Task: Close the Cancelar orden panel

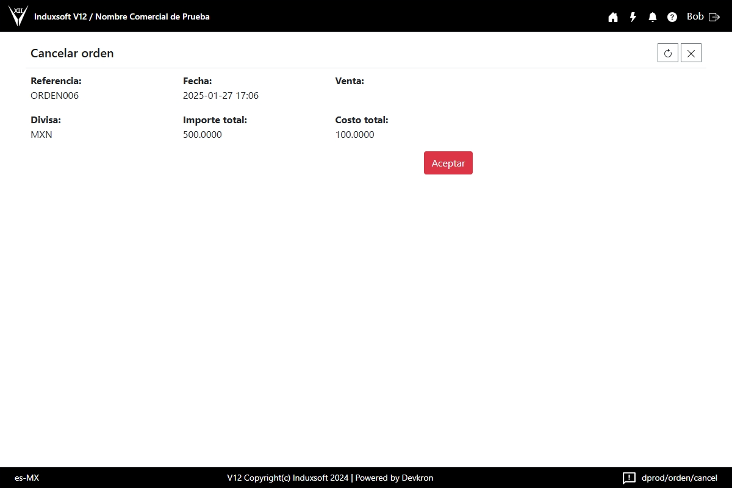Action: (691, 53)
